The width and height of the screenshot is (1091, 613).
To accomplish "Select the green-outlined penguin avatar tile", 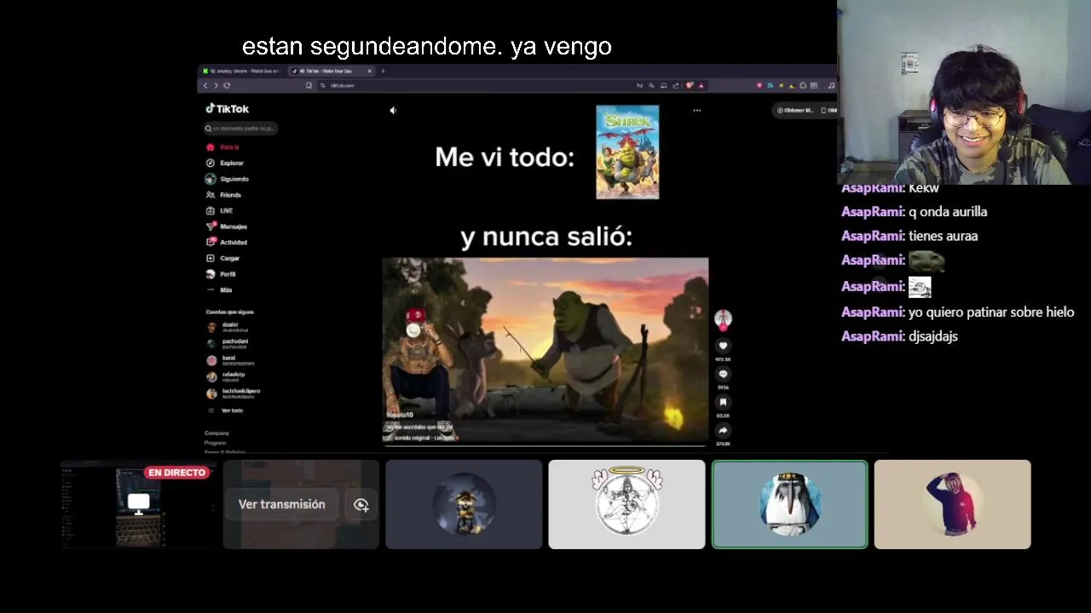I will (x=789, y=504).
